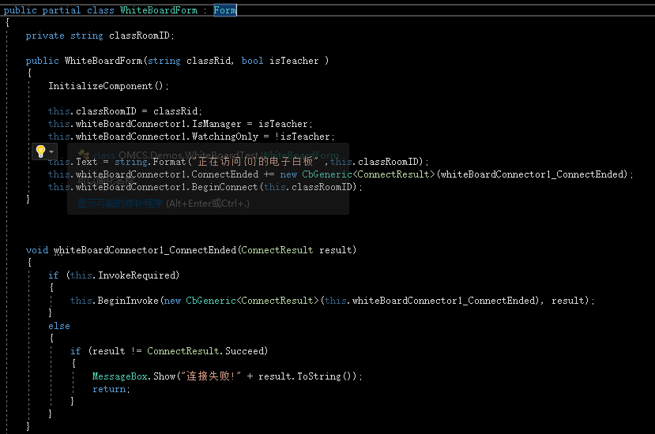
Task: Click Succeed in ConnectResult.Succeed
Action: click(x=244, y=351)
